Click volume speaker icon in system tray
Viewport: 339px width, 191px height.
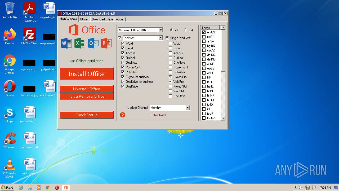click(x=301, y=188)
